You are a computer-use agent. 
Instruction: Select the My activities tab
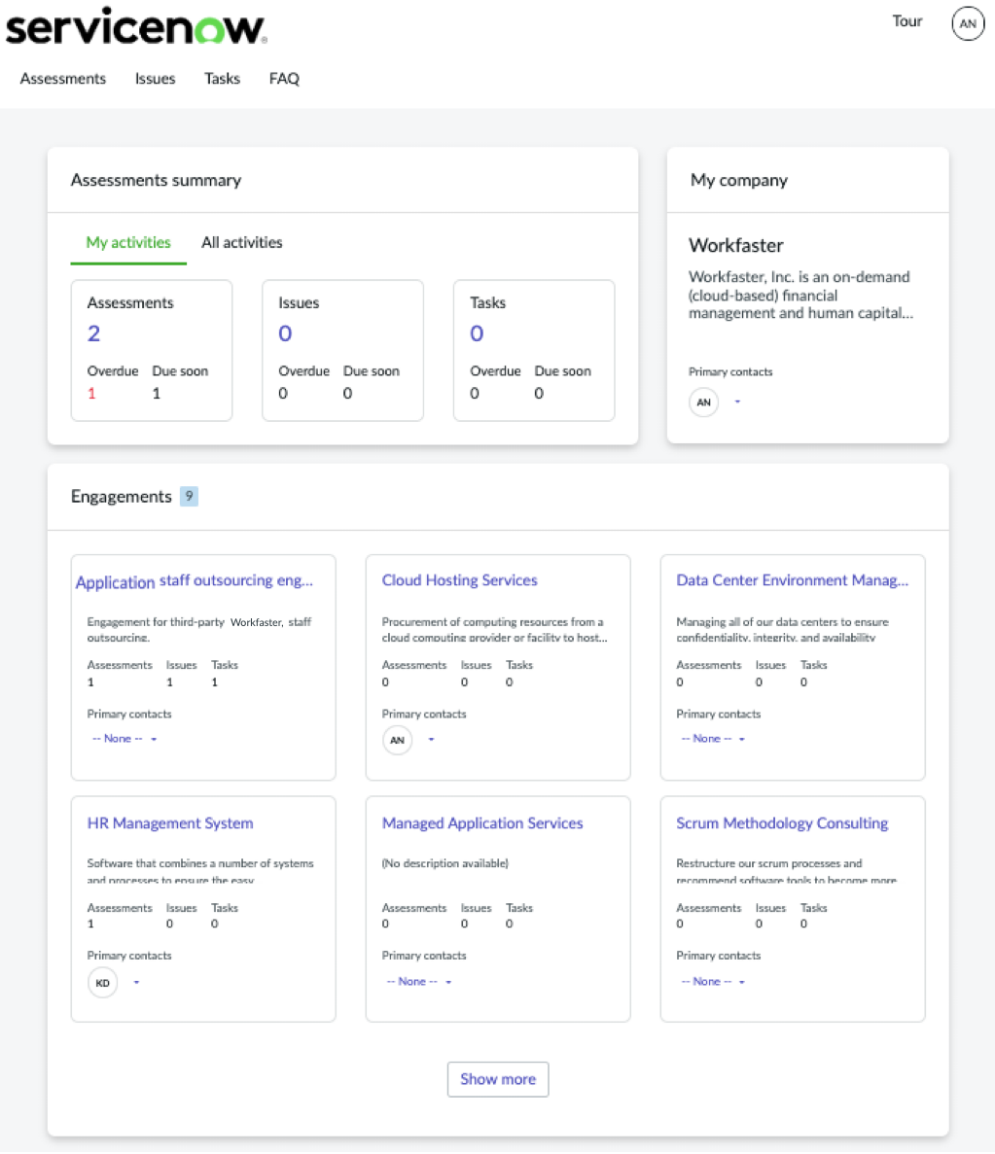coord(128,242)
